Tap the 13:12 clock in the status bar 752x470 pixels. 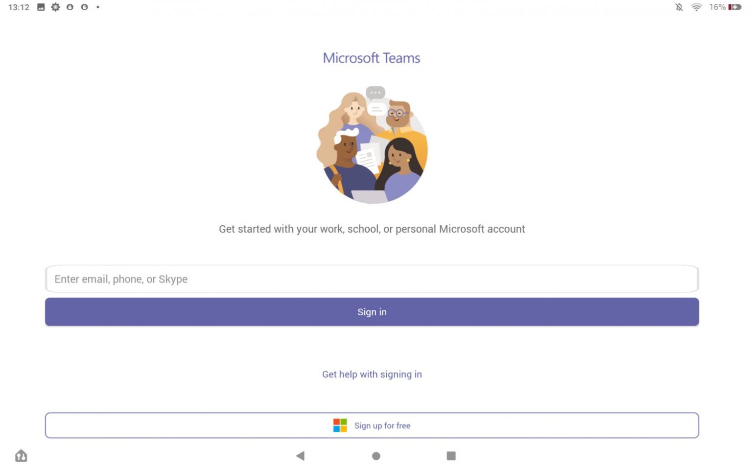(18, 7)
